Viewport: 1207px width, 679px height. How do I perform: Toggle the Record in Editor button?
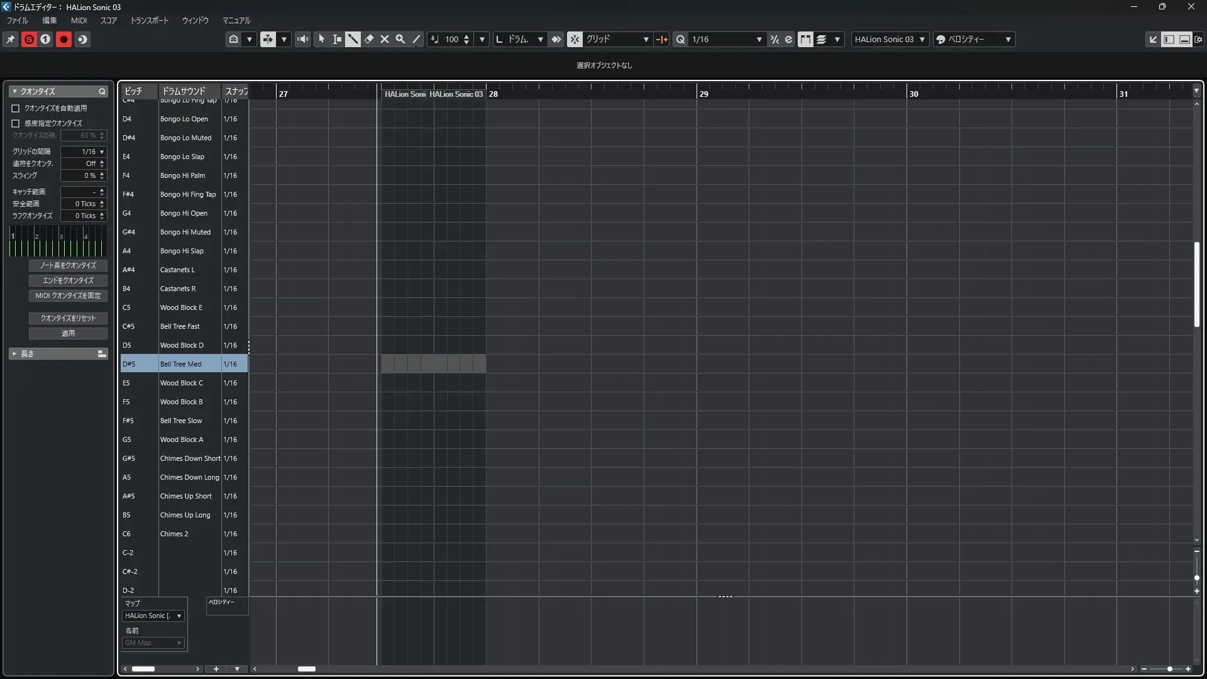pyautogui.click(x=63, y=39)
